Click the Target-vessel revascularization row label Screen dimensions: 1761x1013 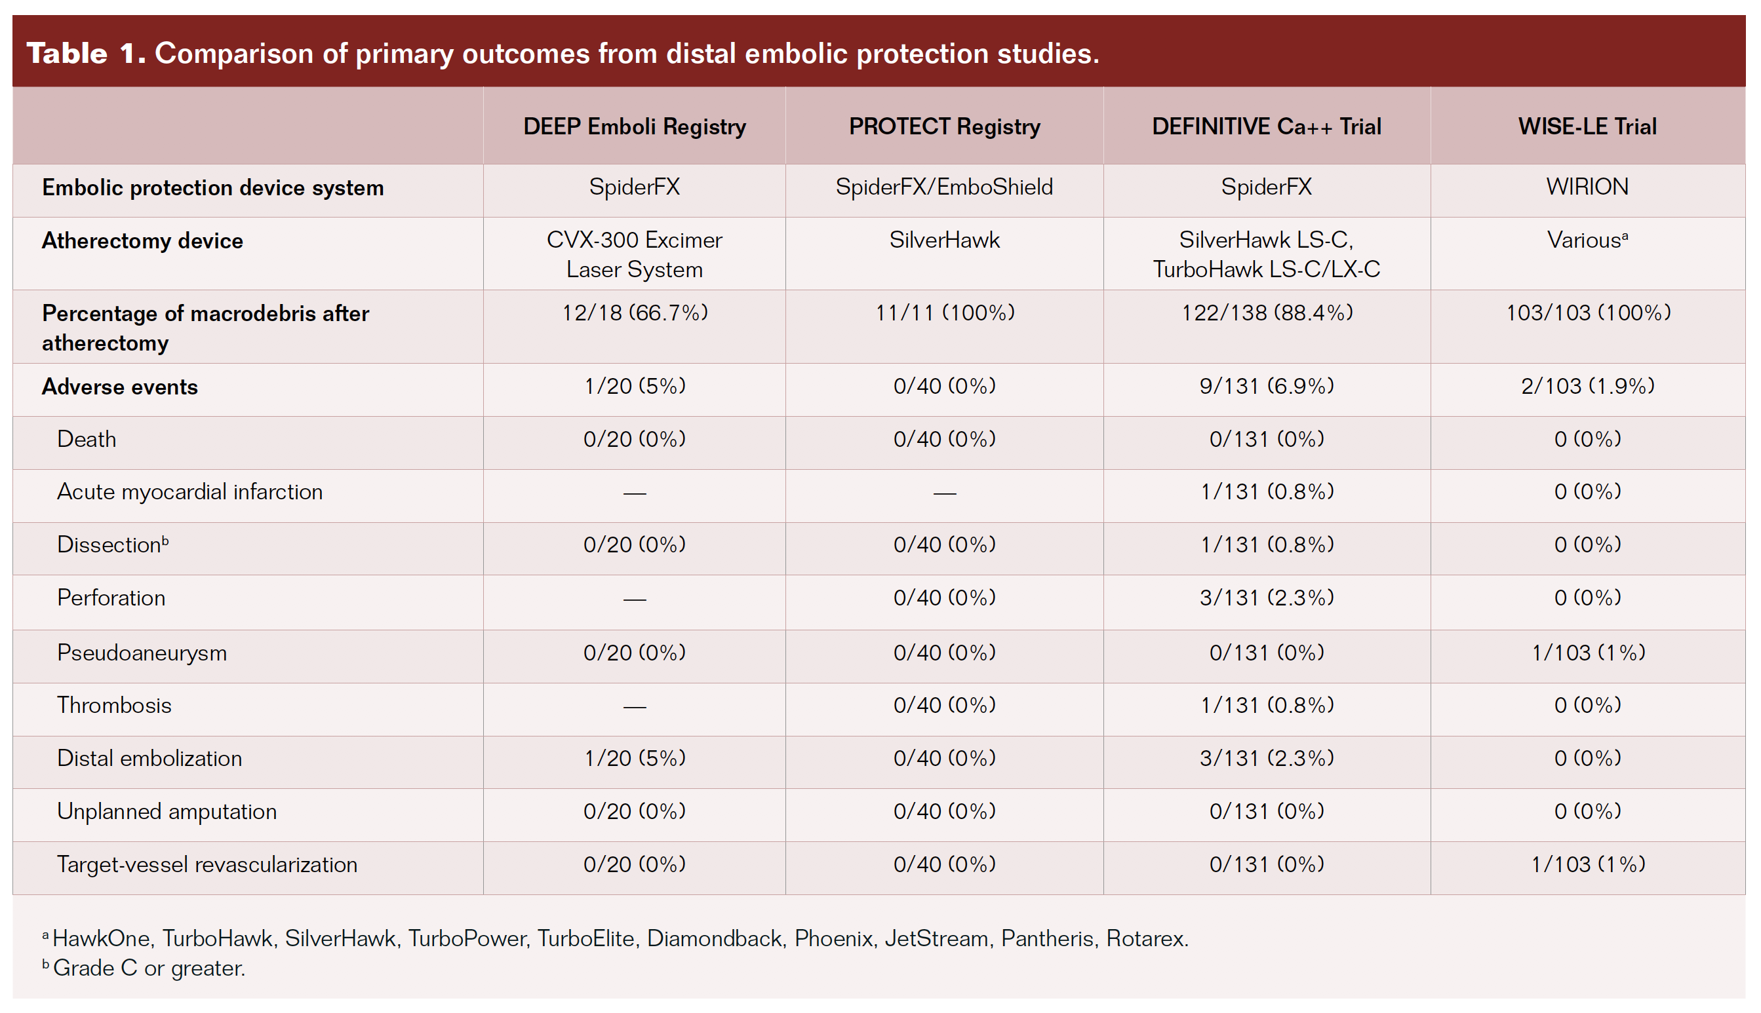click(x=207, y=865)
